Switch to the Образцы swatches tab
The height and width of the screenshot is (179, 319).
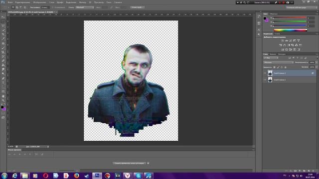(274, 14)
